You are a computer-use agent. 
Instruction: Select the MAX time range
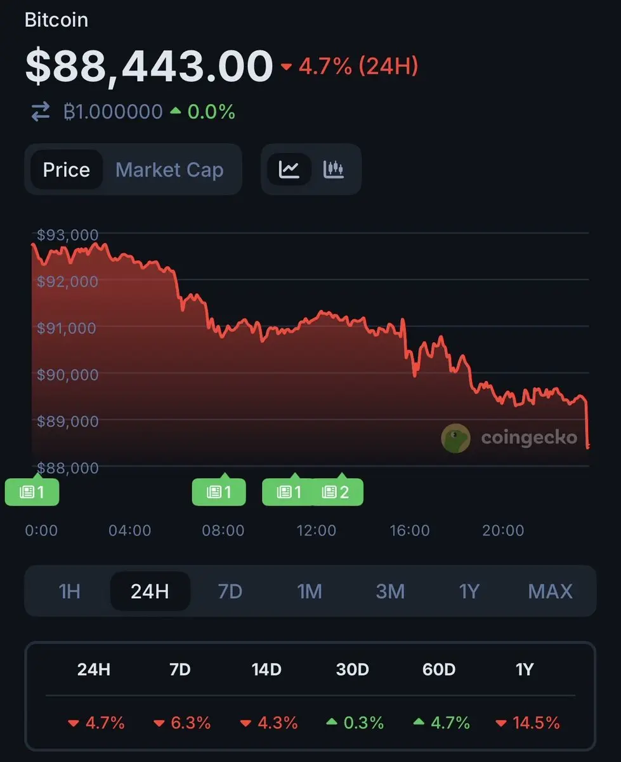coord(550,591)
